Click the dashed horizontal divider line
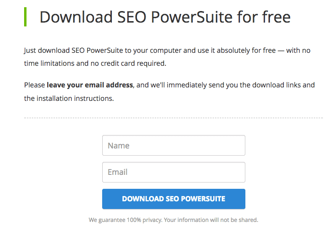 pos(174,118)
